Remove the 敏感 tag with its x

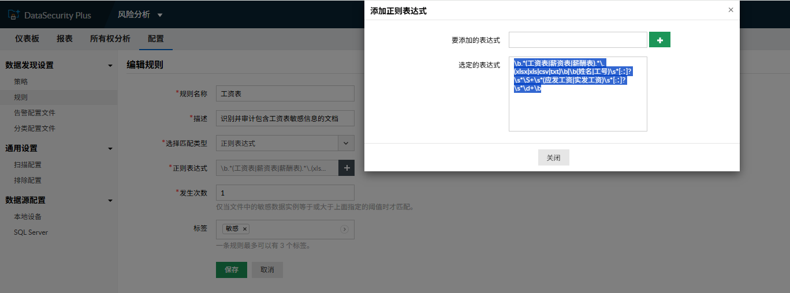245,229
